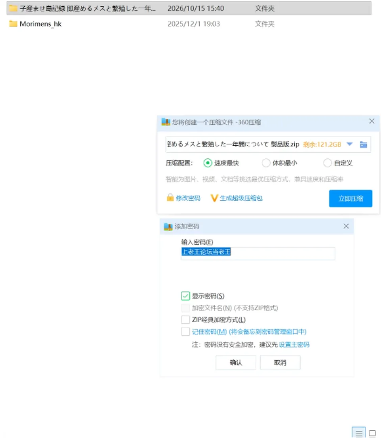This screenshot has width=381, height=438.
Task: Open the 修改密码 link
Action: tap(188, 198)
